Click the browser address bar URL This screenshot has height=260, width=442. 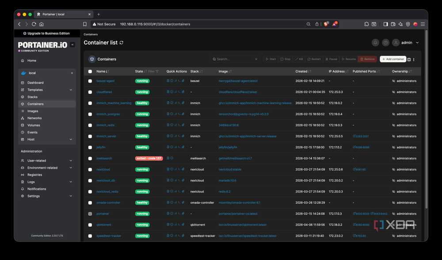click(155, 24)
